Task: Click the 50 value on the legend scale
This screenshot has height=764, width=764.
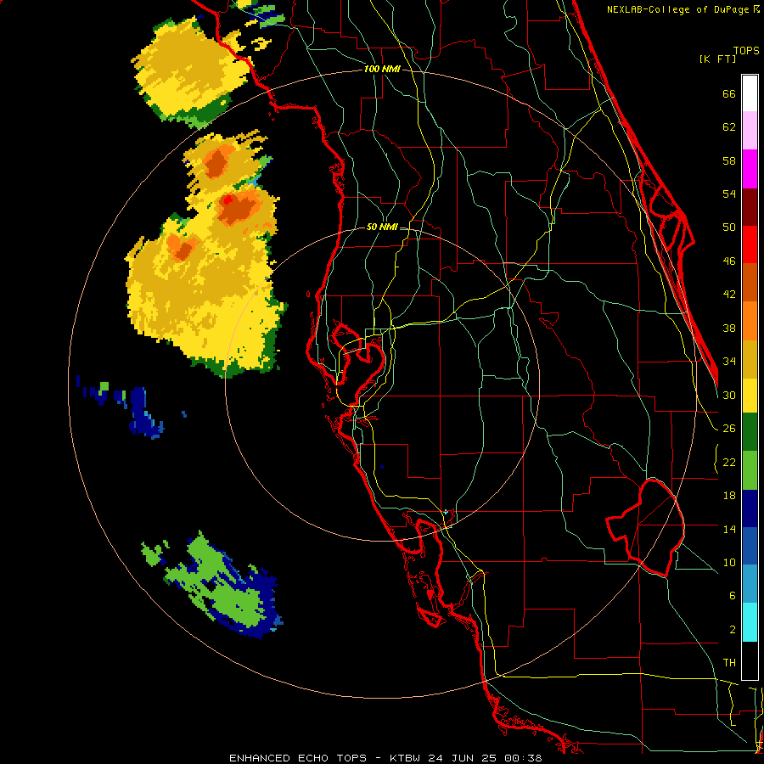Action: (x=729, y=228)
